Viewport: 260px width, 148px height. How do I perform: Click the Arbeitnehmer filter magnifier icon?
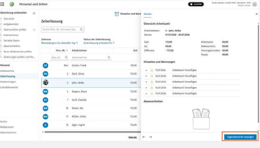point(109,57)
